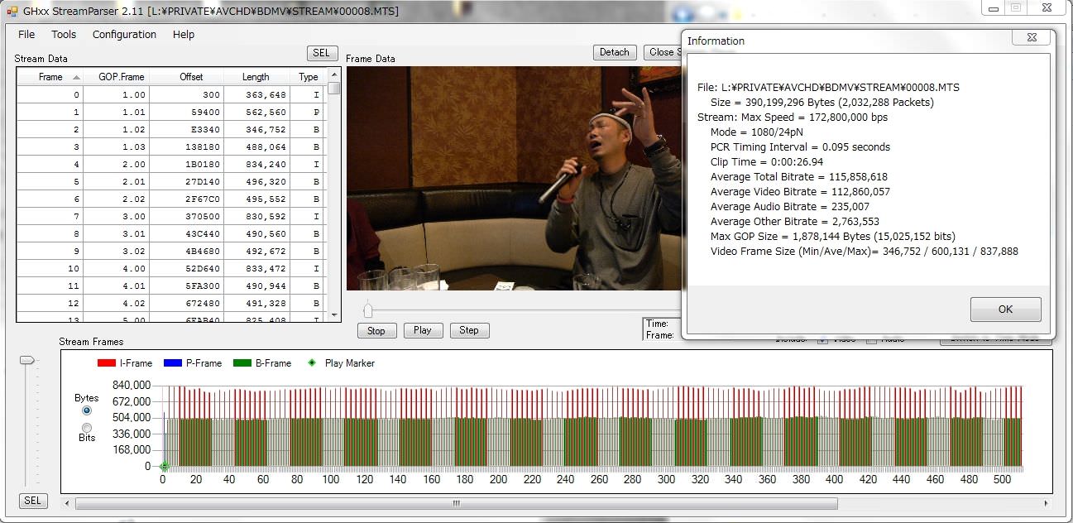Image resolution: width=1073 pixels, height=523 pixels.
Task: Click the green play marker on chart
Action: tap(164, 466)
